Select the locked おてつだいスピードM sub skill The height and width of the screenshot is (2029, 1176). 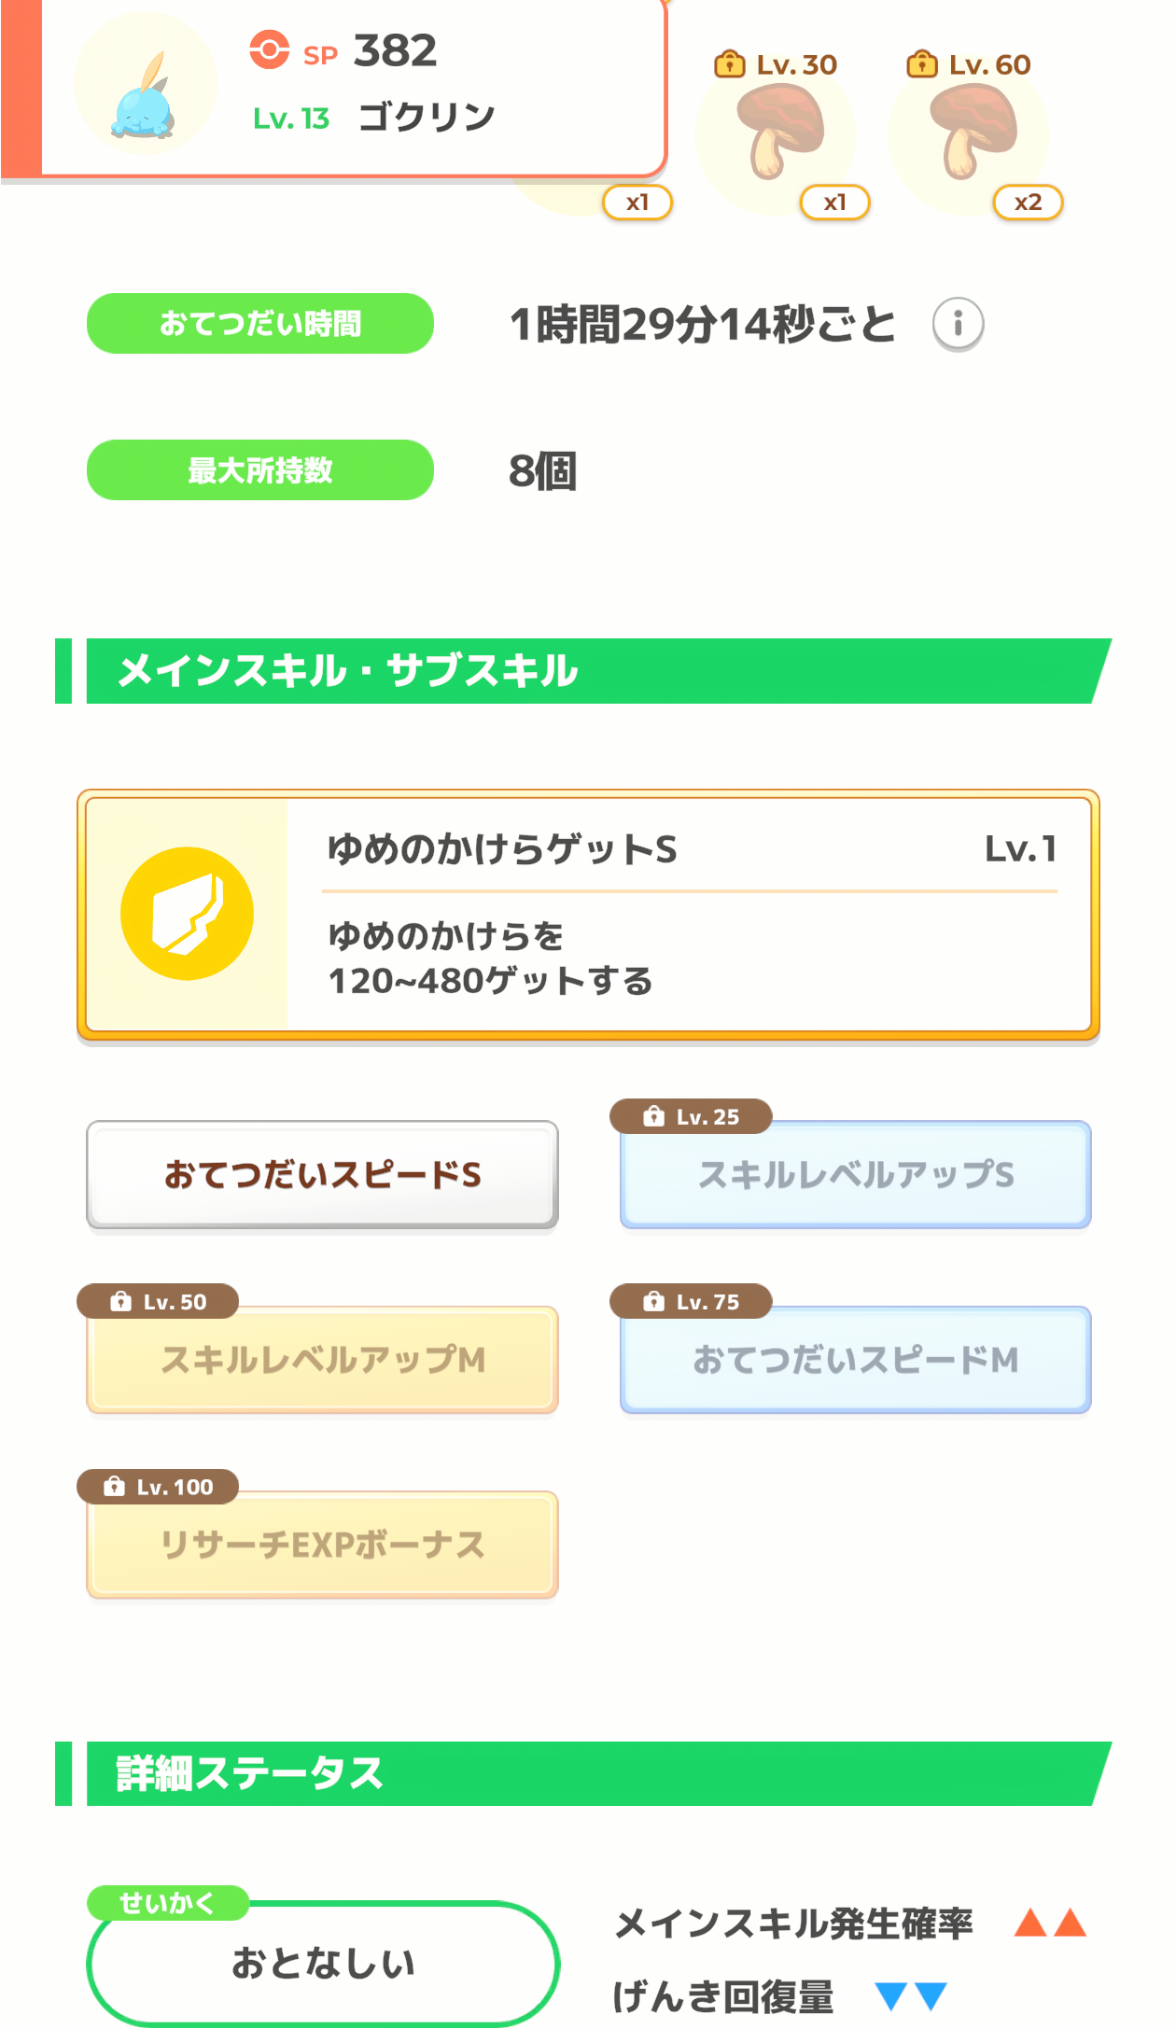point(856,1359)
